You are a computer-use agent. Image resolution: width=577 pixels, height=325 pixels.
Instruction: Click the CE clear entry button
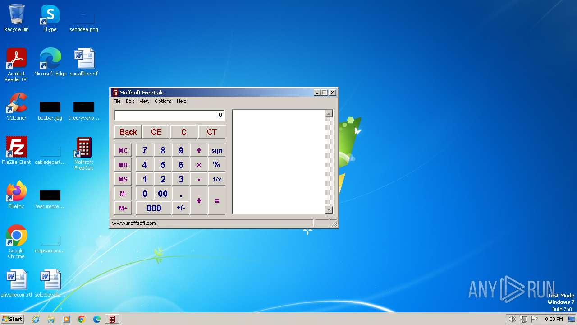[156, 132]
